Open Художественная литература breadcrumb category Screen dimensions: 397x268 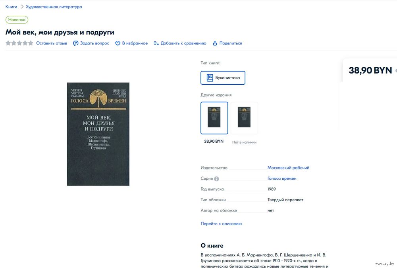point(54,7)
